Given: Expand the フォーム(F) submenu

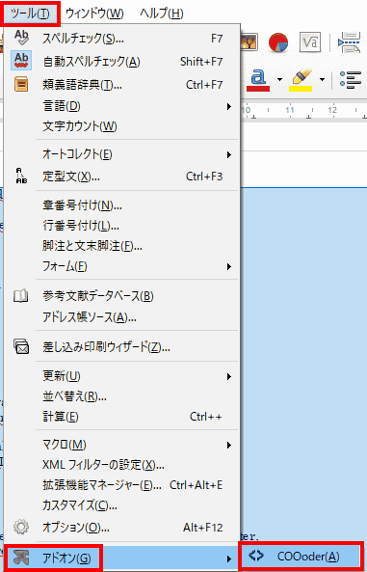Looking at the screenshot, I should pyautogui.click(x=121, y=266).
